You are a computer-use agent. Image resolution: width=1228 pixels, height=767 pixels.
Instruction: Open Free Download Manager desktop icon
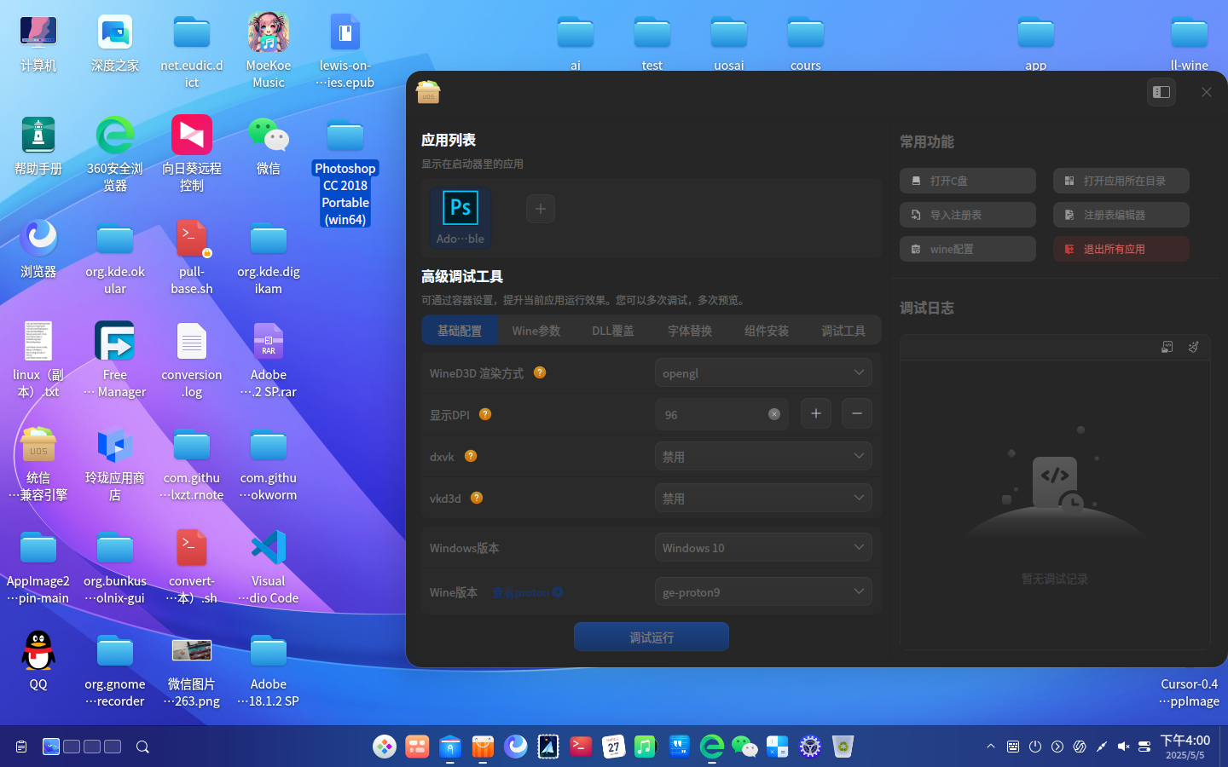point(115,360)
